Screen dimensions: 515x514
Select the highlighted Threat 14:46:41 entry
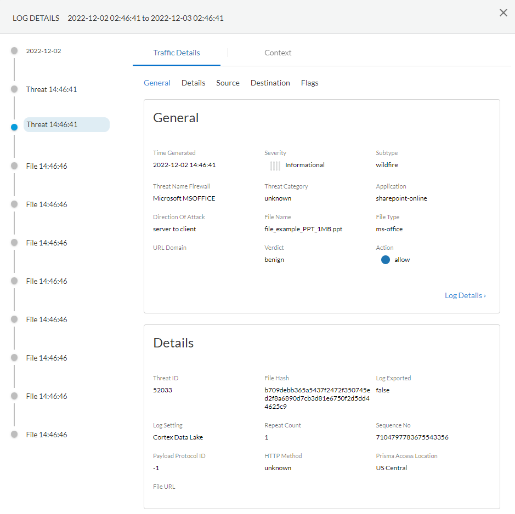click(53, 125)
